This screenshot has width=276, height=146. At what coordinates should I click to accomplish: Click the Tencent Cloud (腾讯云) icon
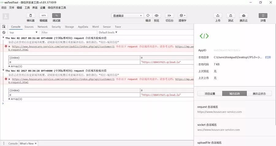click(243, 15)
